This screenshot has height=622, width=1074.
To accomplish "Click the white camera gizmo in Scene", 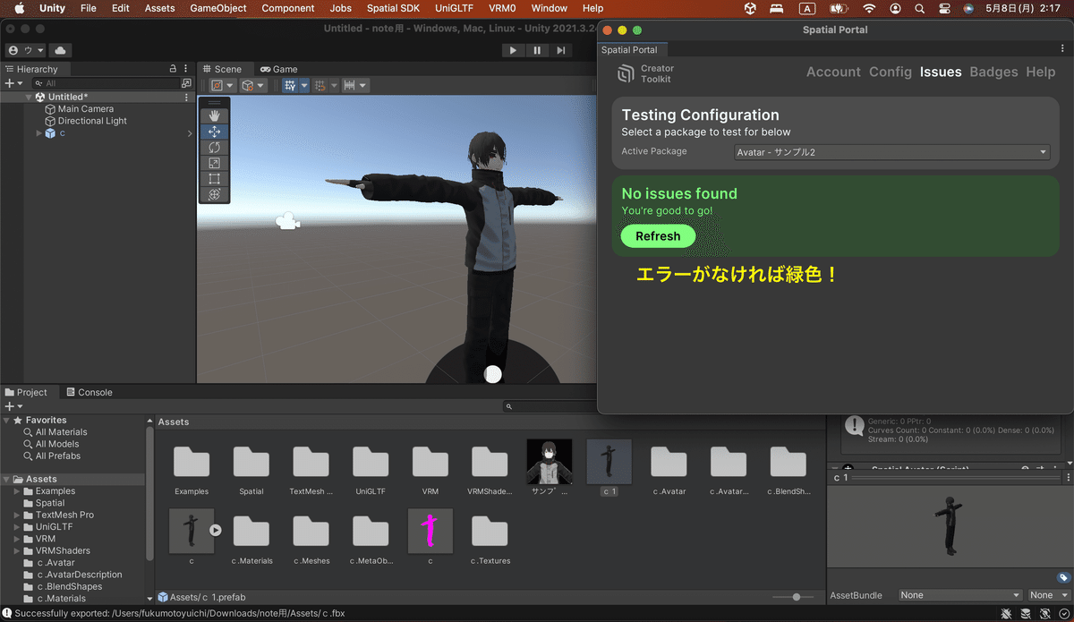I will [x=286, y=221].
